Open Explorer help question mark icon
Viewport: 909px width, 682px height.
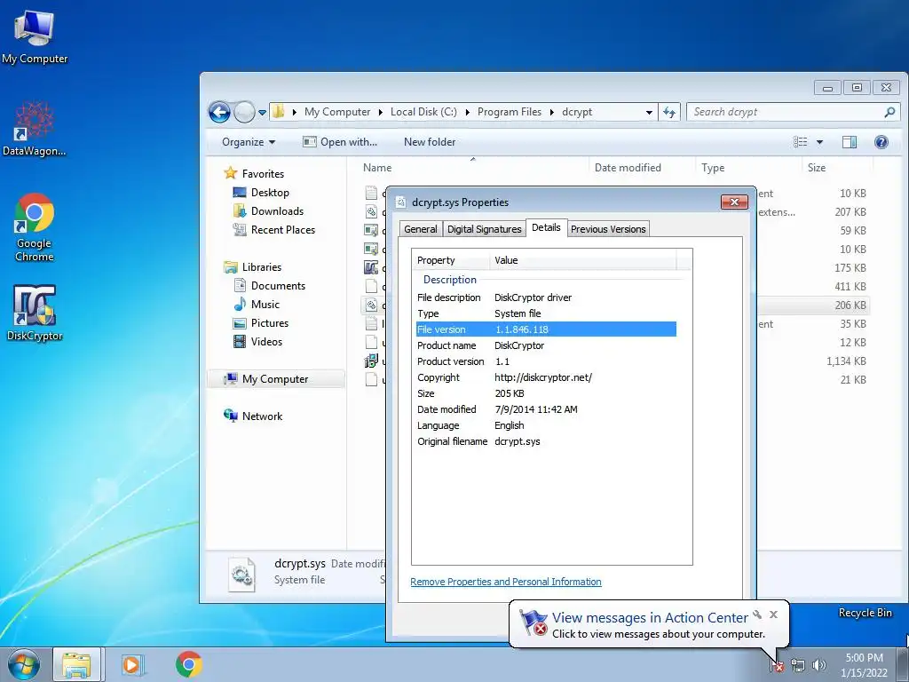point(881,142)
